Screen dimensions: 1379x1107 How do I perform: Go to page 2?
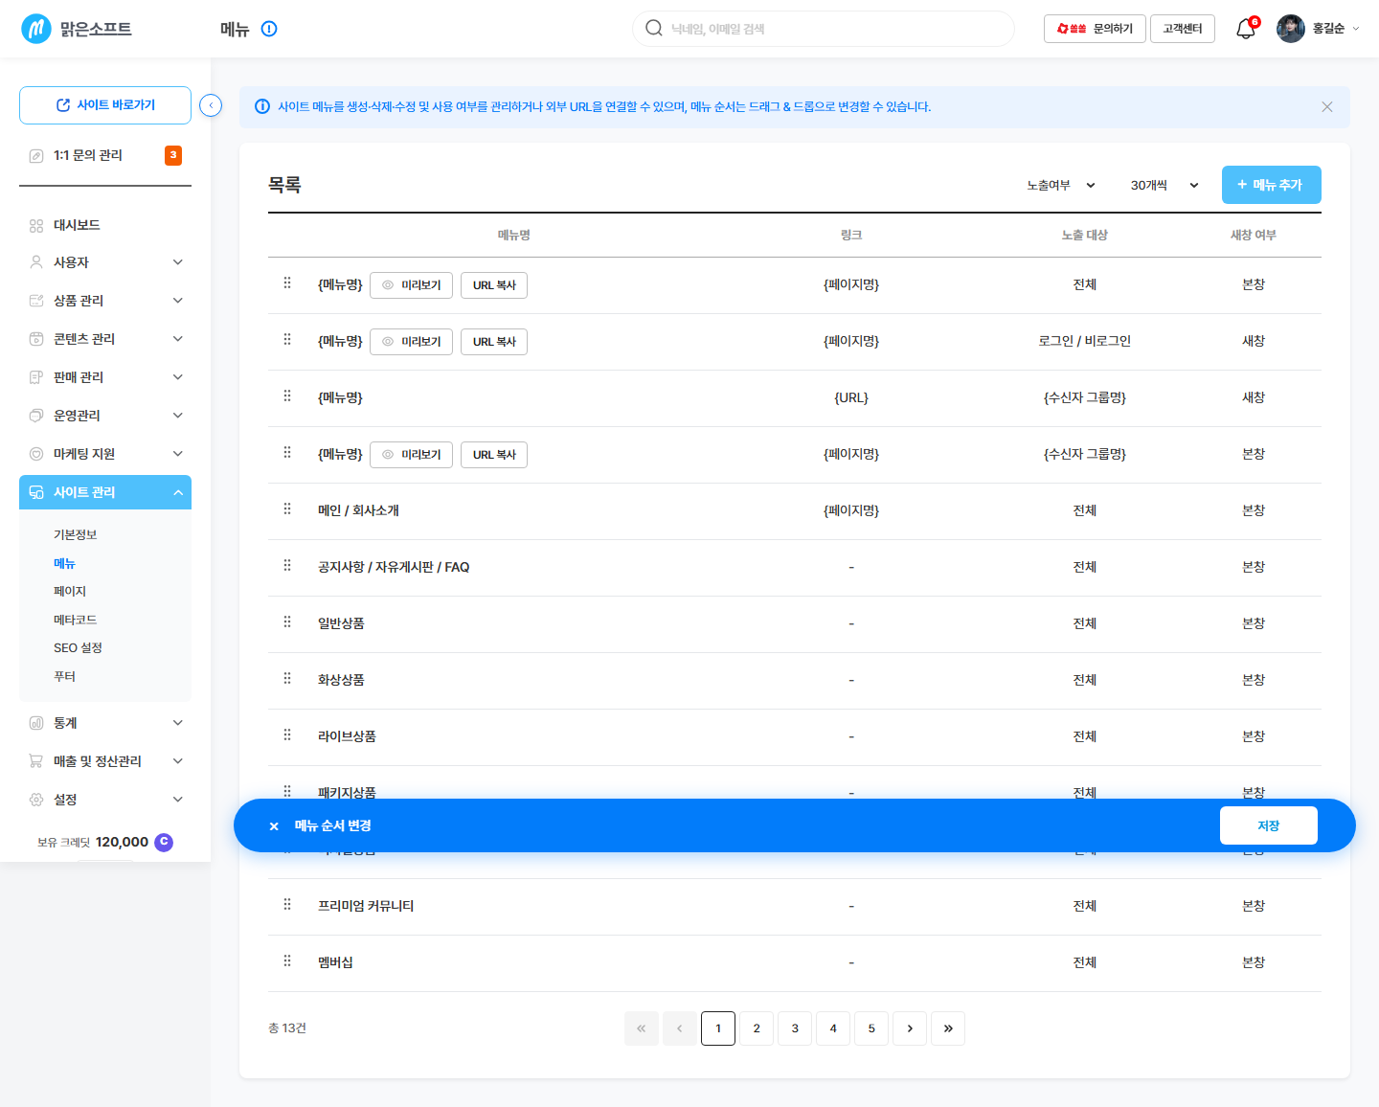tap(757, 1028)
